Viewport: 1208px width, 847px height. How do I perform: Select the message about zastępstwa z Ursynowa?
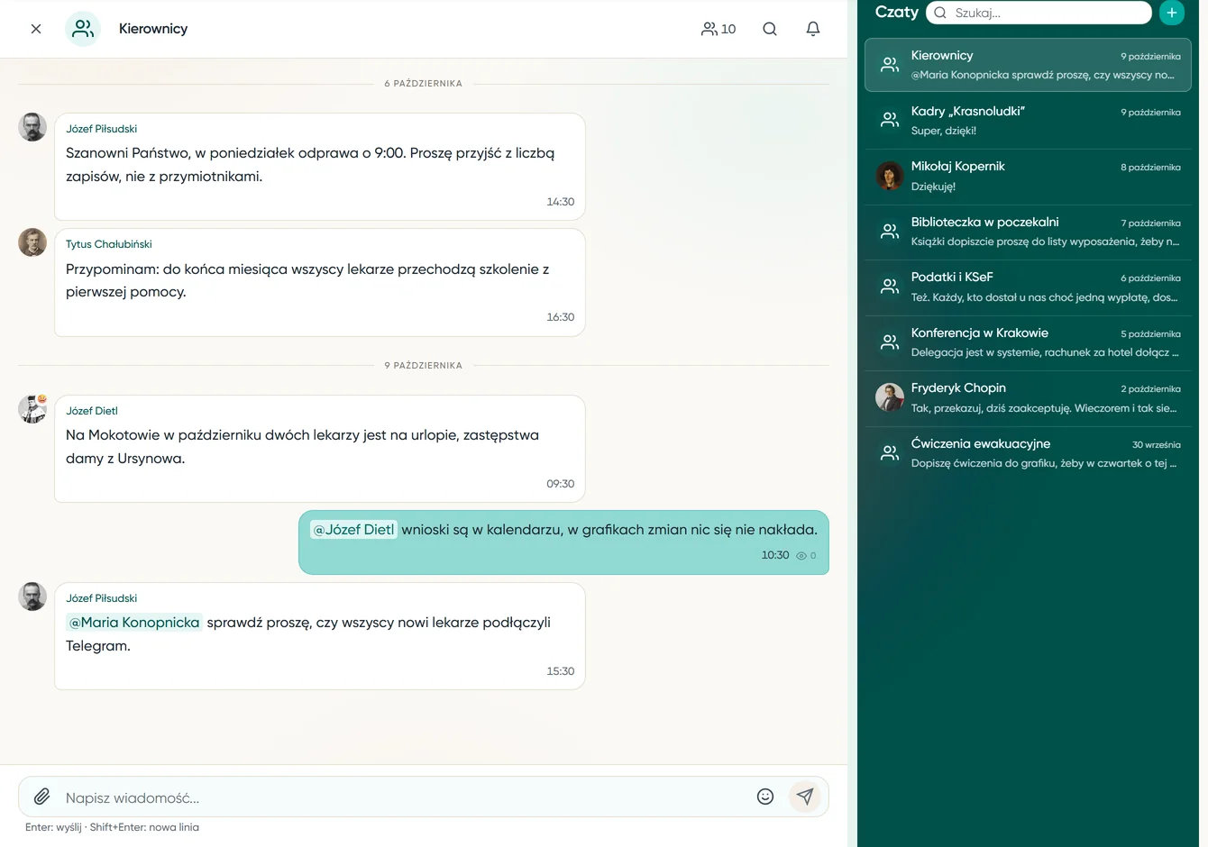click(x=320, y=449)
